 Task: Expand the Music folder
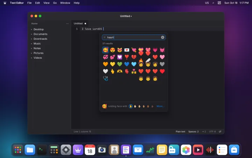click(x=31, y=44)
